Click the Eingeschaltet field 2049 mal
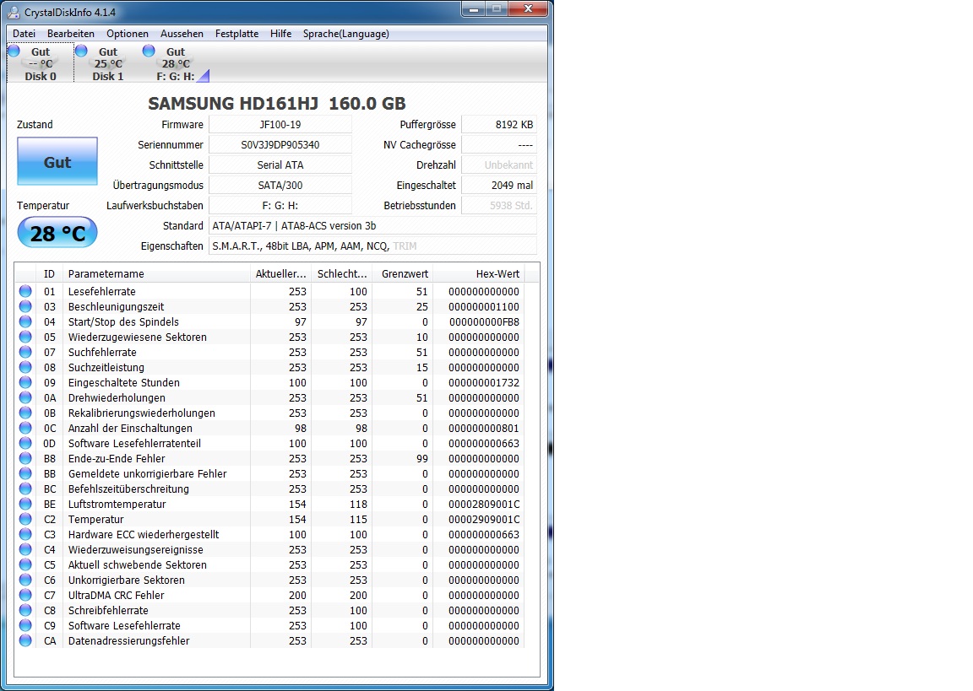This screenshot has width=973, height=691. pyautogui.click(x=499, y=185)
